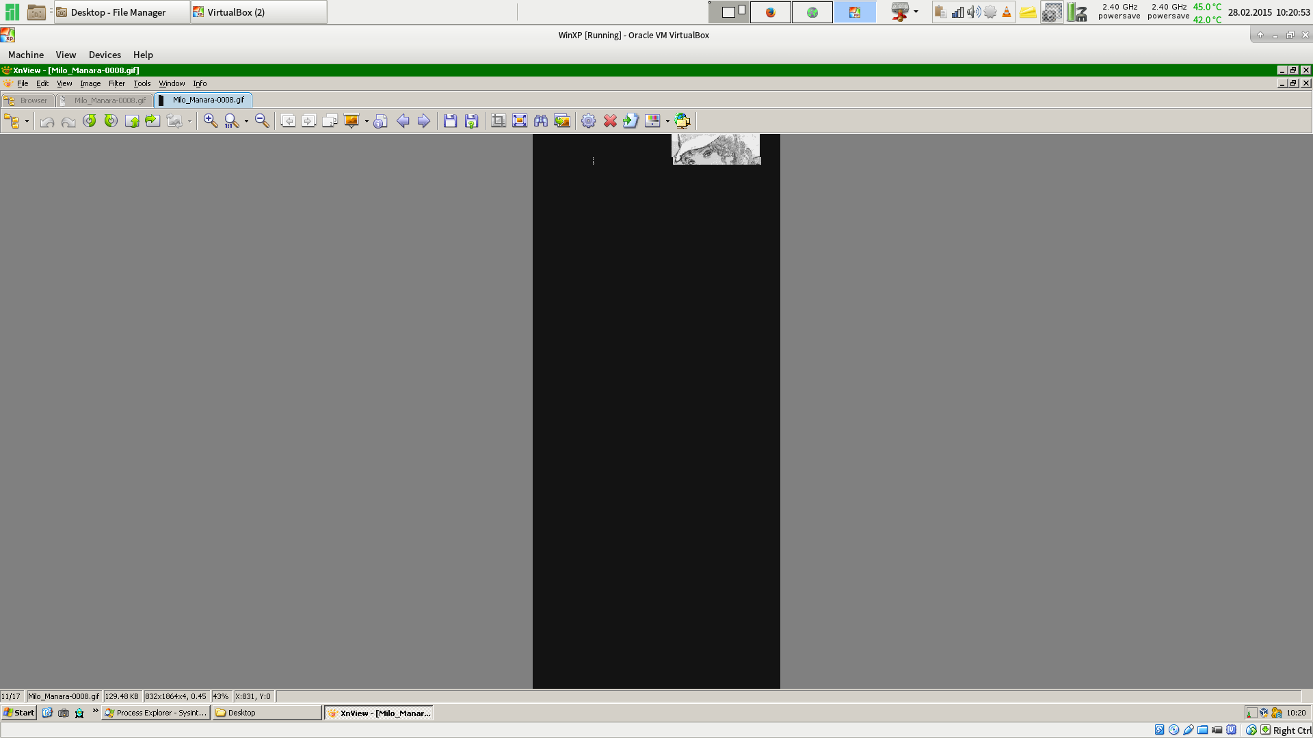Go to previous file with left arrow

coord(403,121)
